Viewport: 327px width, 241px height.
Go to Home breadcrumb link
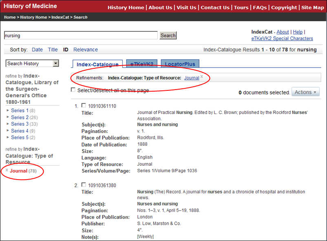click(x=10, y=17)
